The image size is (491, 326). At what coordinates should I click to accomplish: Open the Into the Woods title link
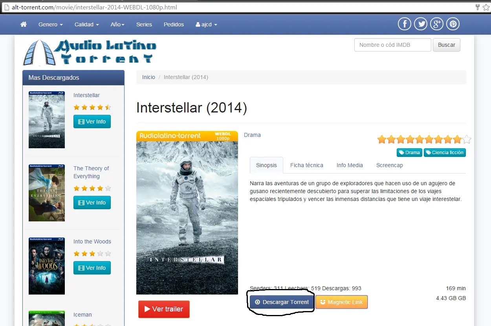pyautogui.click(x=92, y=241)
